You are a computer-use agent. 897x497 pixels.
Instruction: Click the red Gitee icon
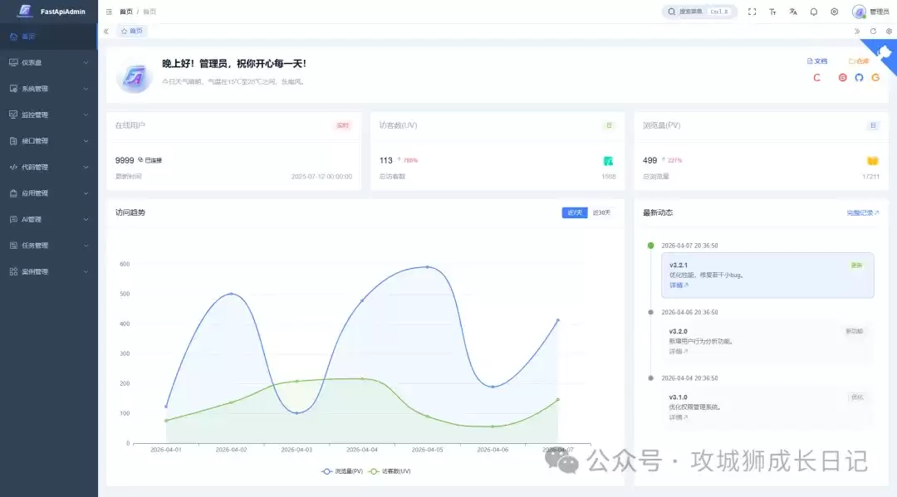[x=842, y=77]
